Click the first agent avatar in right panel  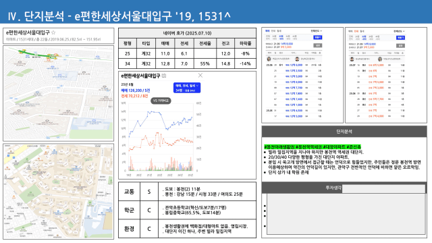pos(352,59)
